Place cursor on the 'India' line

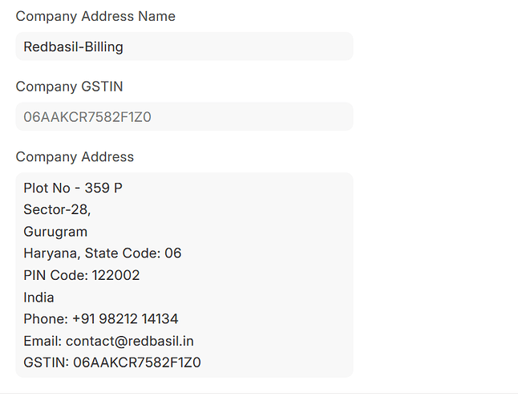pyautogui.click(x=38, y=297)
